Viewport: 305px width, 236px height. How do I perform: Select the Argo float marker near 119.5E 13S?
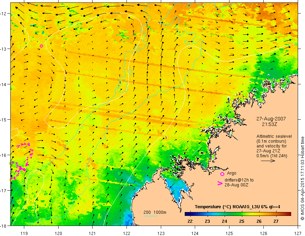42,46
